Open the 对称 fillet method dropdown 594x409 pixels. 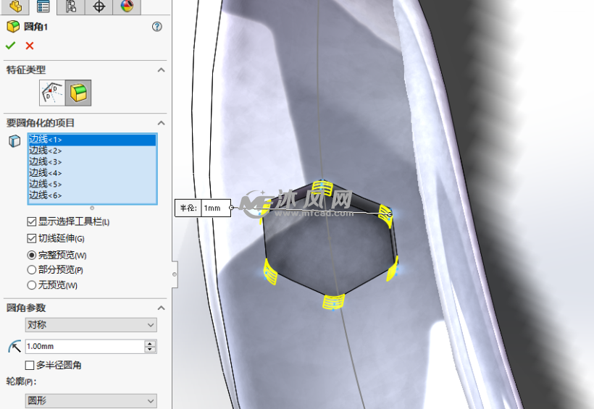pyautogui.click(x=91, y=325)
